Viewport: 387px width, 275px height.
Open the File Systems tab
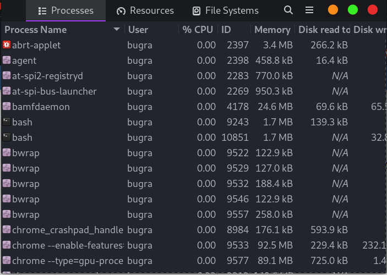pyautogui.click(x=225, y=10)
